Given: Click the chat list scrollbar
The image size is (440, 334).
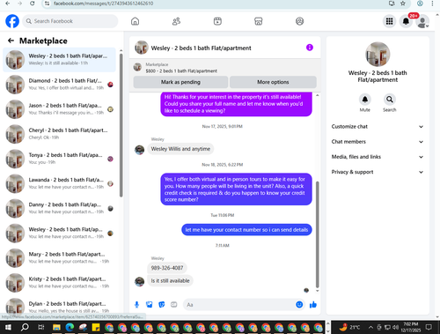Looking at the screenshot, I should pos(121,125).
